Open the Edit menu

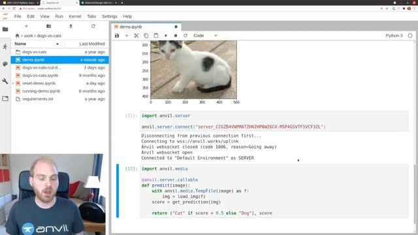click(31, 16)
